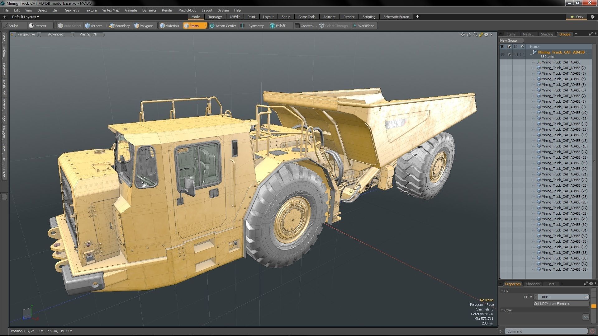
Task: Click the viewport pan (move) icon
Action: (x=463, y=35)
